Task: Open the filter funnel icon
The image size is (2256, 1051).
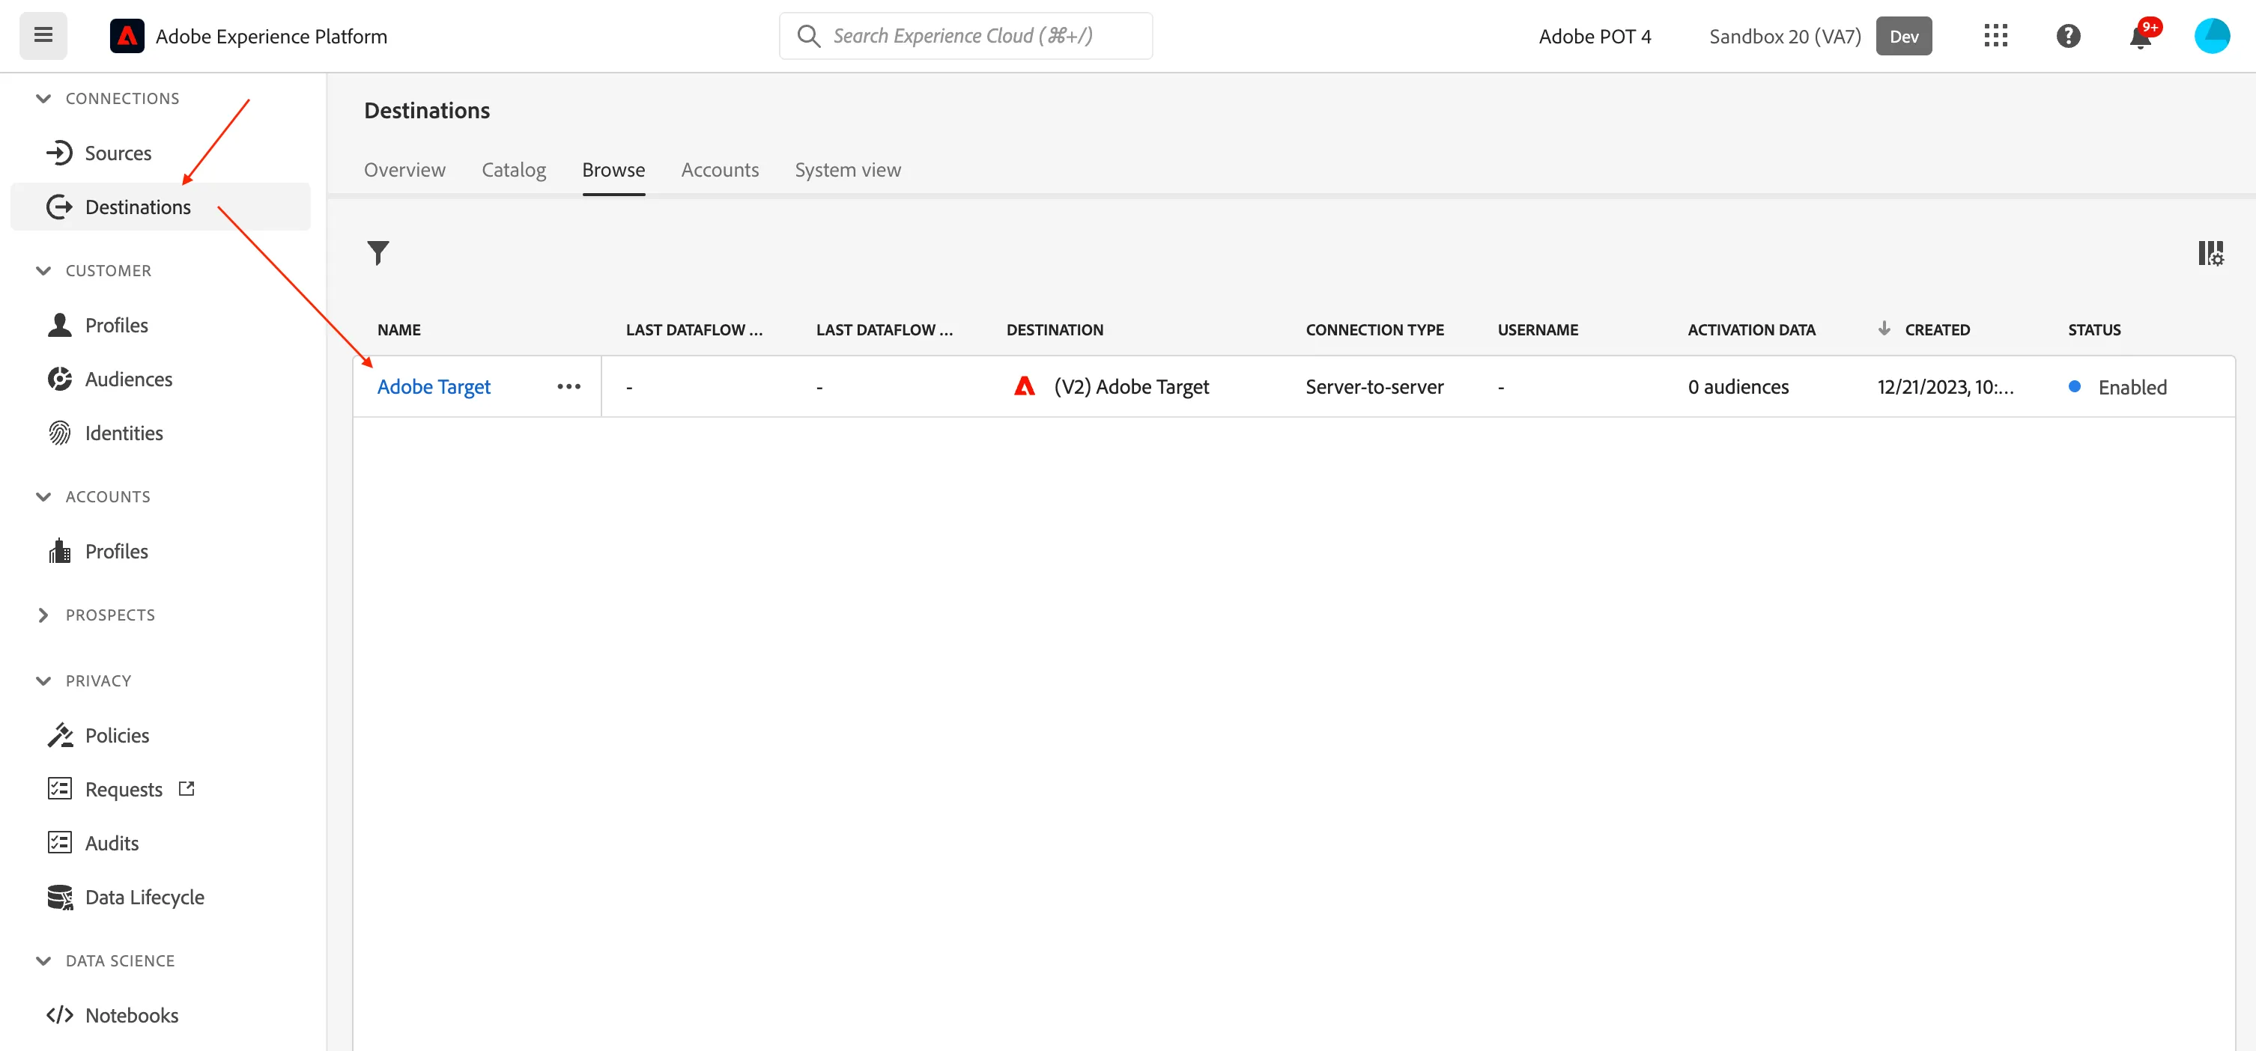Action: pos(378,253)
